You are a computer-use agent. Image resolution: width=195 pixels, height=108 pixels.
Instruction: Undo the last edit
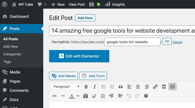point(129,96)
